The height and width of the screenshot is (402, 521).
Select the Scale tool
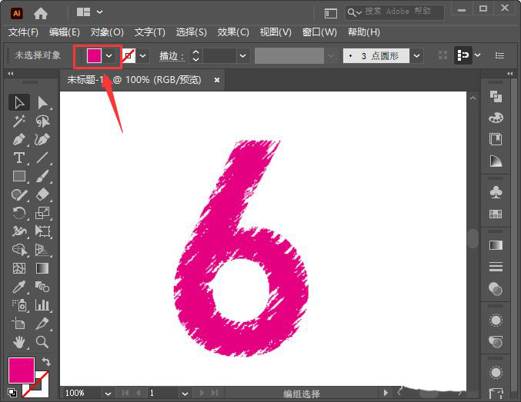[42, 213]
